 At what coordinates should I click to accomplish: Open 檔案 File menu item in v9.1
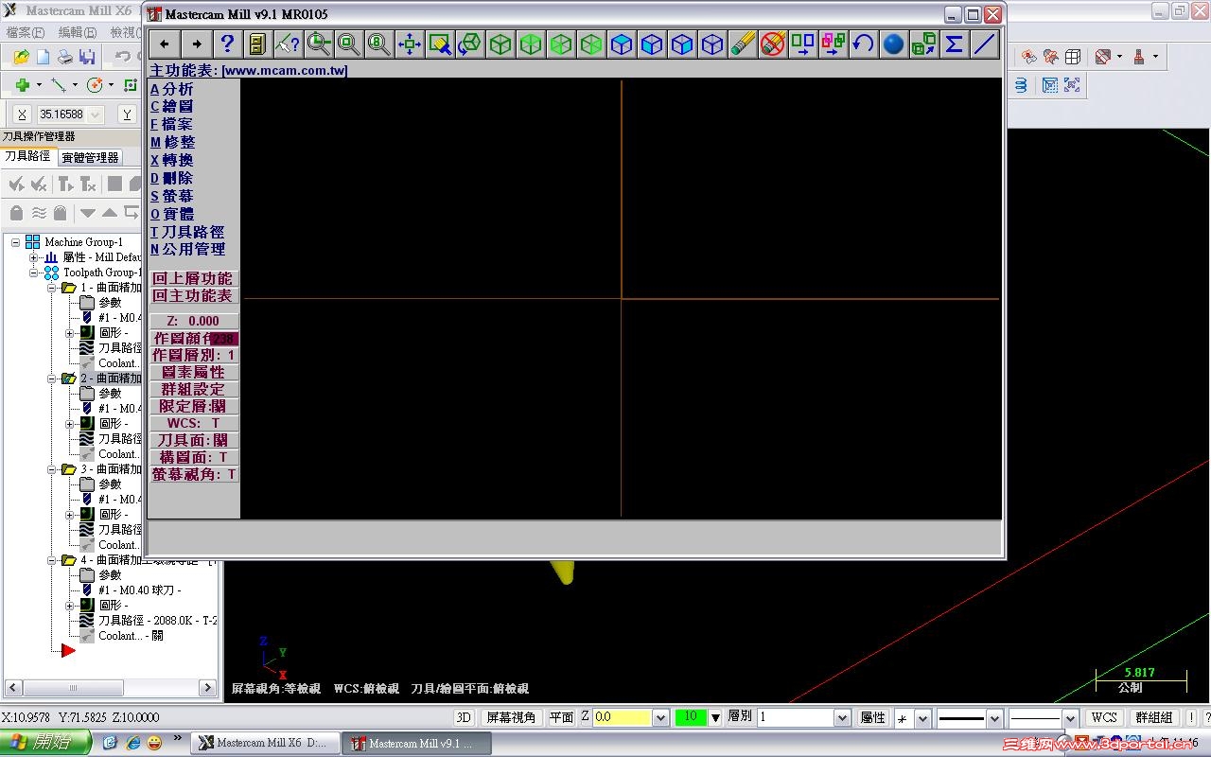[x=171, y=124]
